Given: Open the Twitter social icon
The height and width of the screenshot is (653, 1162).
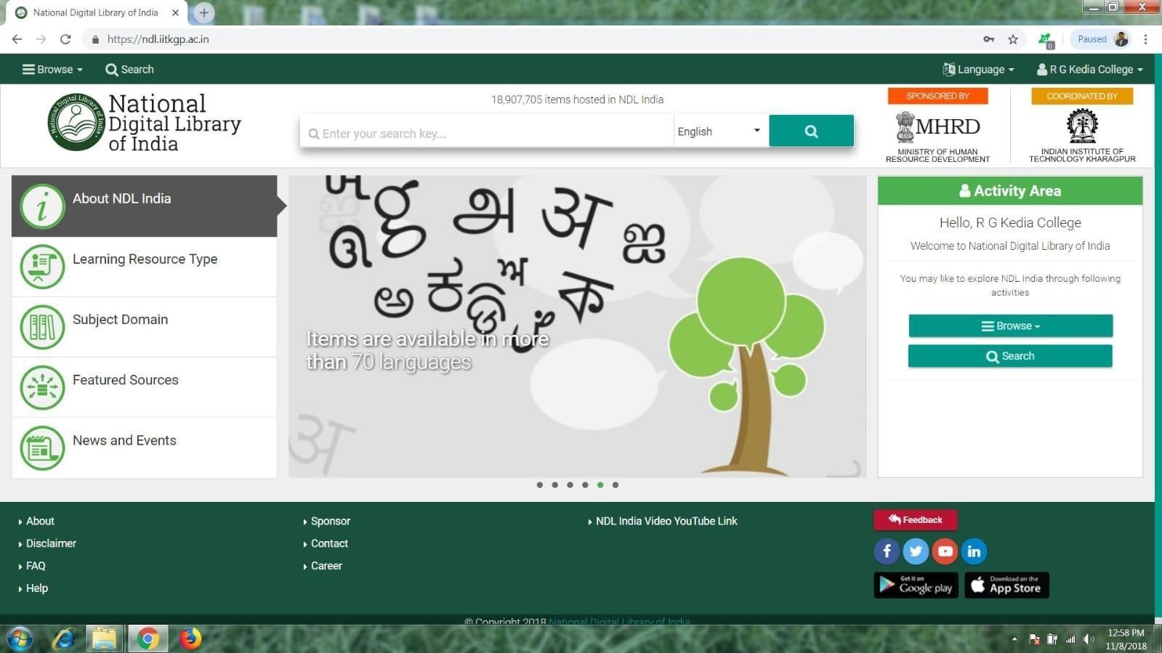Looking at the screenshot, I should [916, 551].
